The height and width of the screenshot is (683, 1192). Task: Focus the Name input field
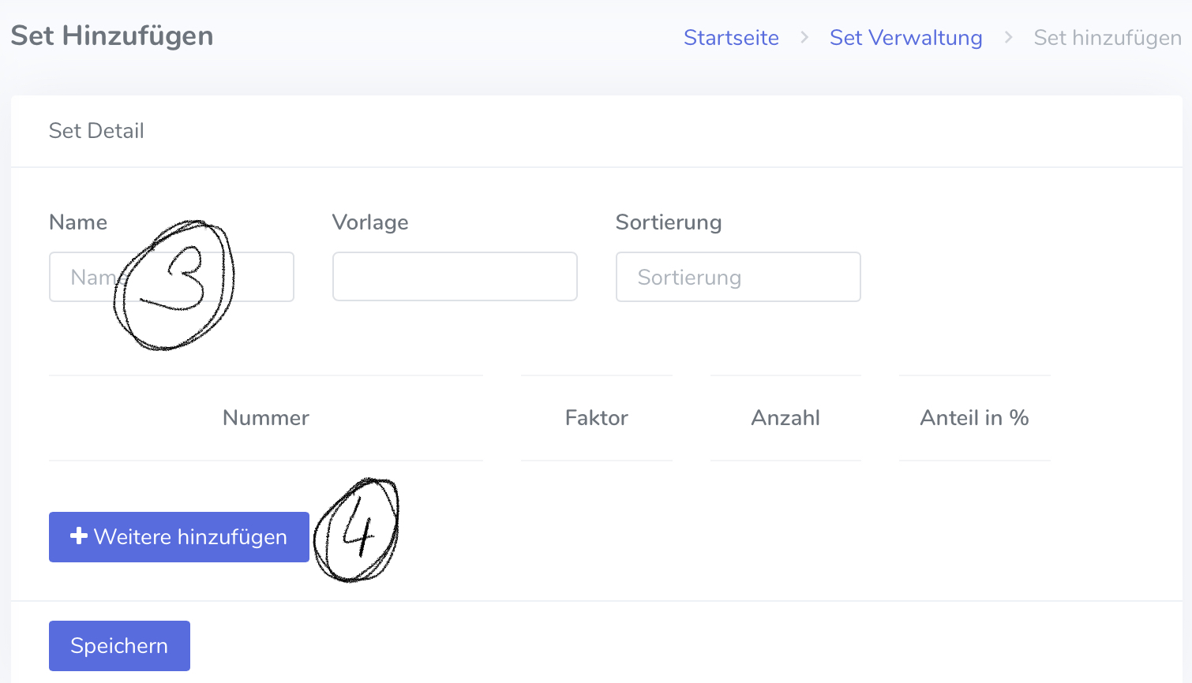[x=87, y=277]
